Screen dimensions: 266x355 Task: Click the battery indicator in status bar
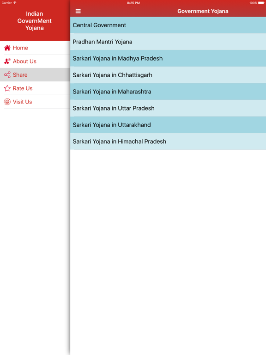pos(261,3)
